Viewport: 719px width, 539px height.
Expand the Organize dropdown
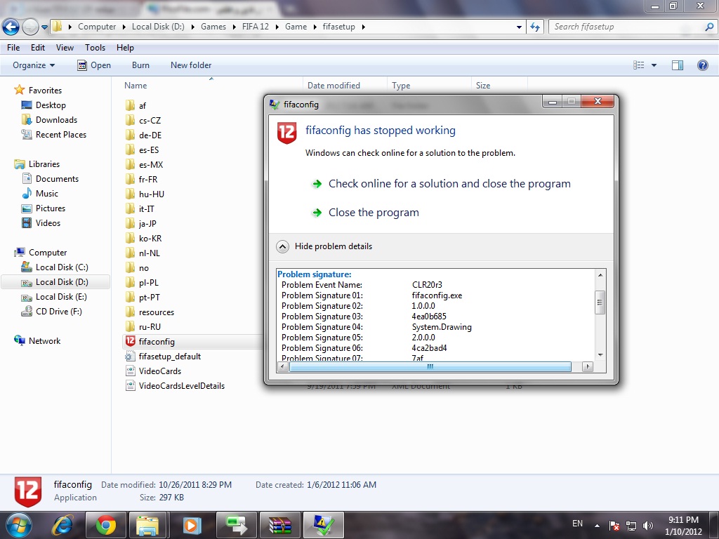(x=34, y=65)
